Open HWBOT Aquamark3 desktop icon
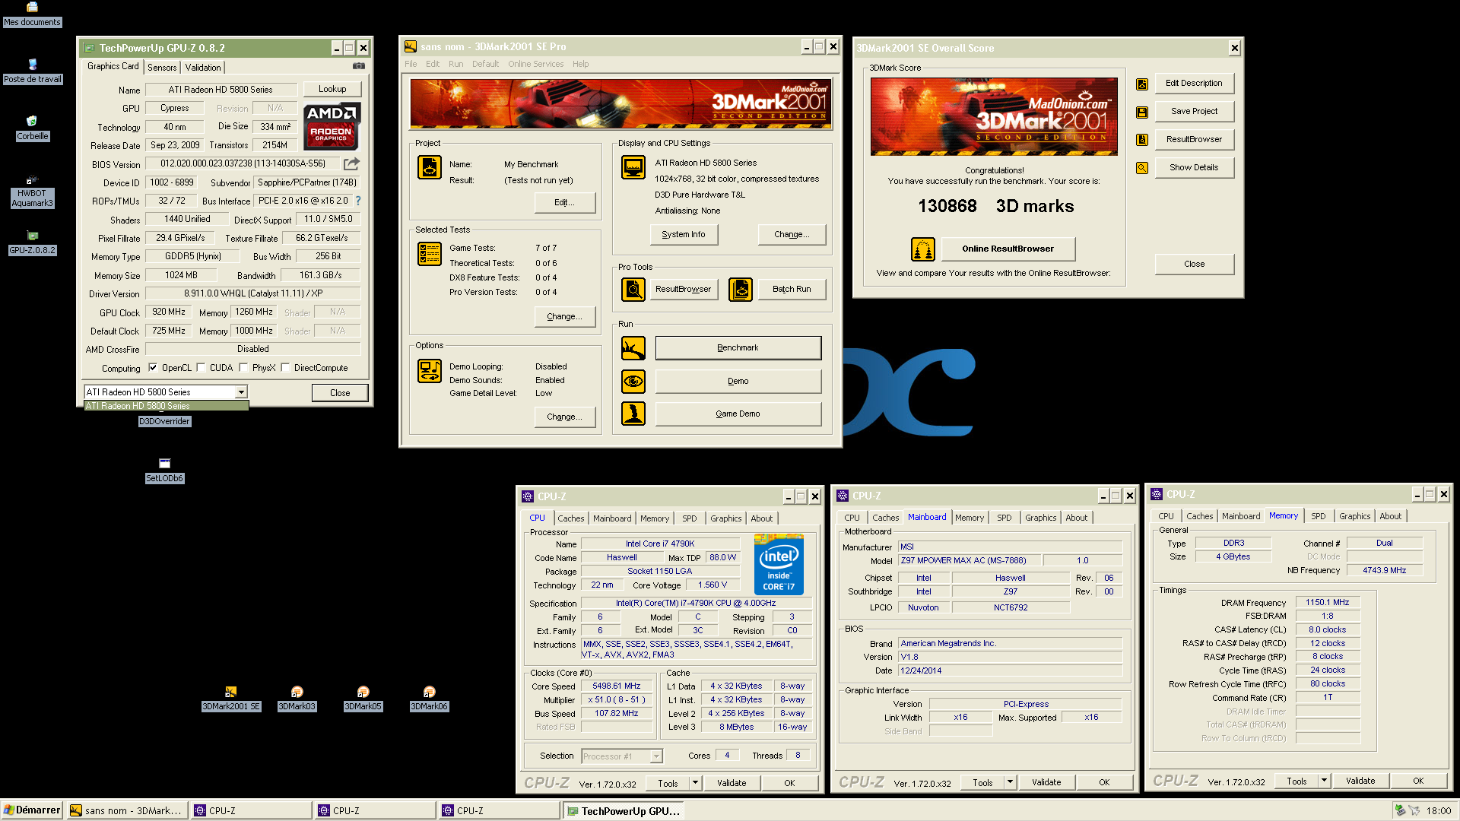The image size is (1460, 821). point(32,192)
